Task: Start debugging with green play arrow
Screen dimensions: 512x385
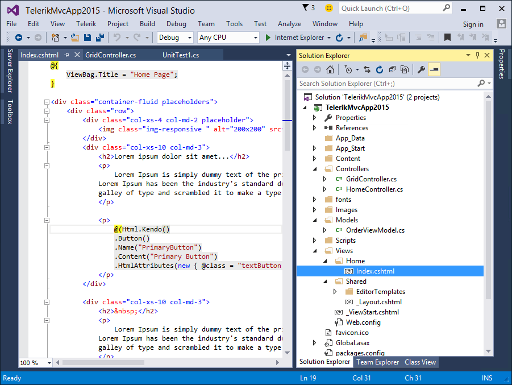Action: (x=268, y=38)
